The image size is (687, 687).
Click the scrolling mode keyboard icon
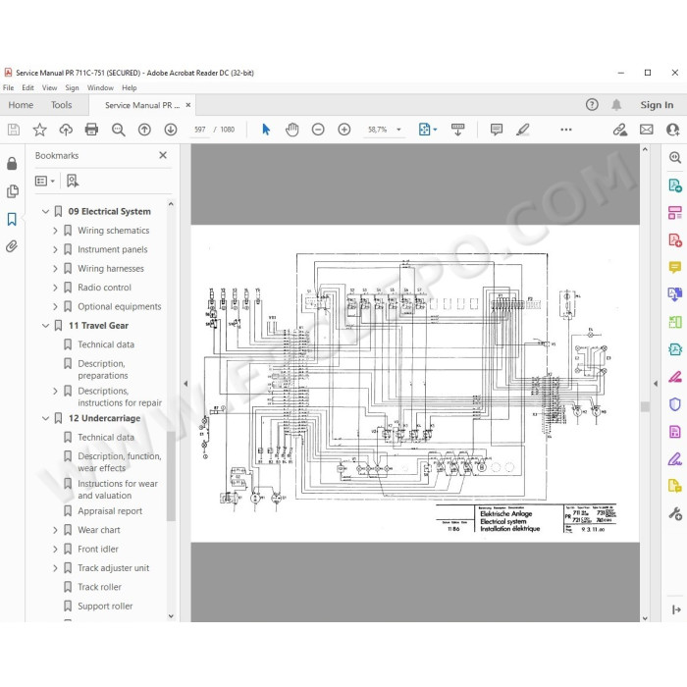[458, 130]
